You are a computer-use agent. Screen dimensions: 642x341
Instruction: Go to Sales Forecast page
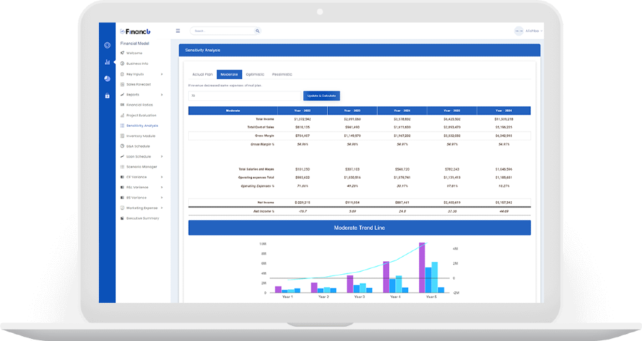click(x=138, y=85)
